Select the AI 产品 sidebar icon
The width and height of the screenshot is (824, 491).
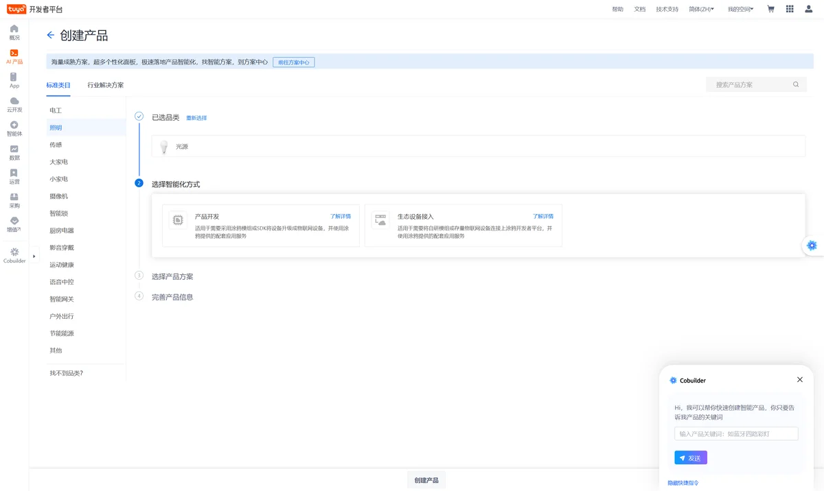click(x=14, y=53)
